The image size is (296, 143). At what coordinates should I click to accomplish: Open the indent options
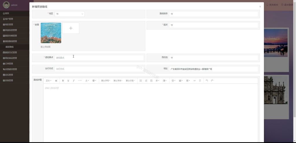pos(164,81)
